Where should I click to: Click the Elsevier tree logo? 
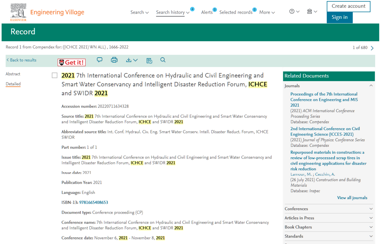click(18, 12)
